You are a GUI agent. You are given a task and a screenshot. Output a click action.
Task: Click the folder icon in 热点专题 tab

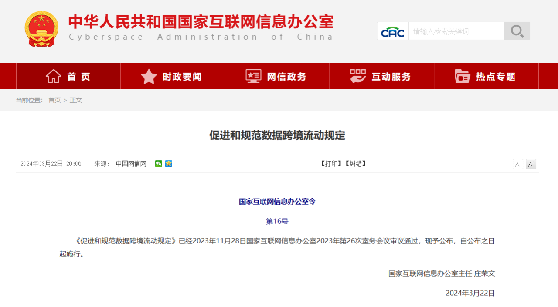[463, 76]
